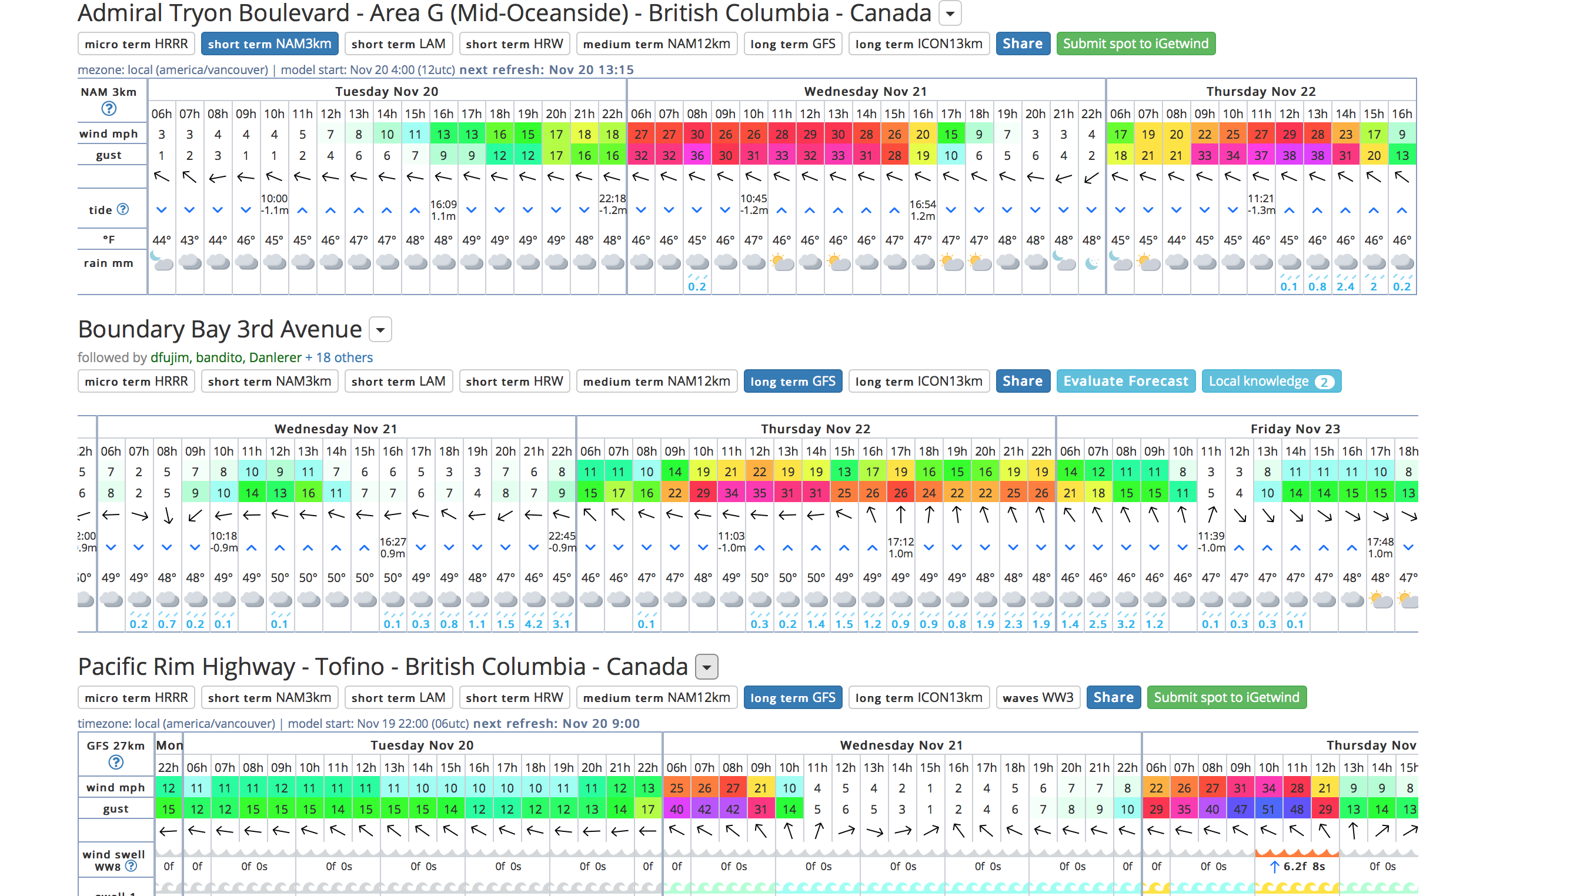
Task: Click the Boundary Bay Wednesday 21h rain 4.2 value
Action: pyautogui.click(x=533, y=624)
